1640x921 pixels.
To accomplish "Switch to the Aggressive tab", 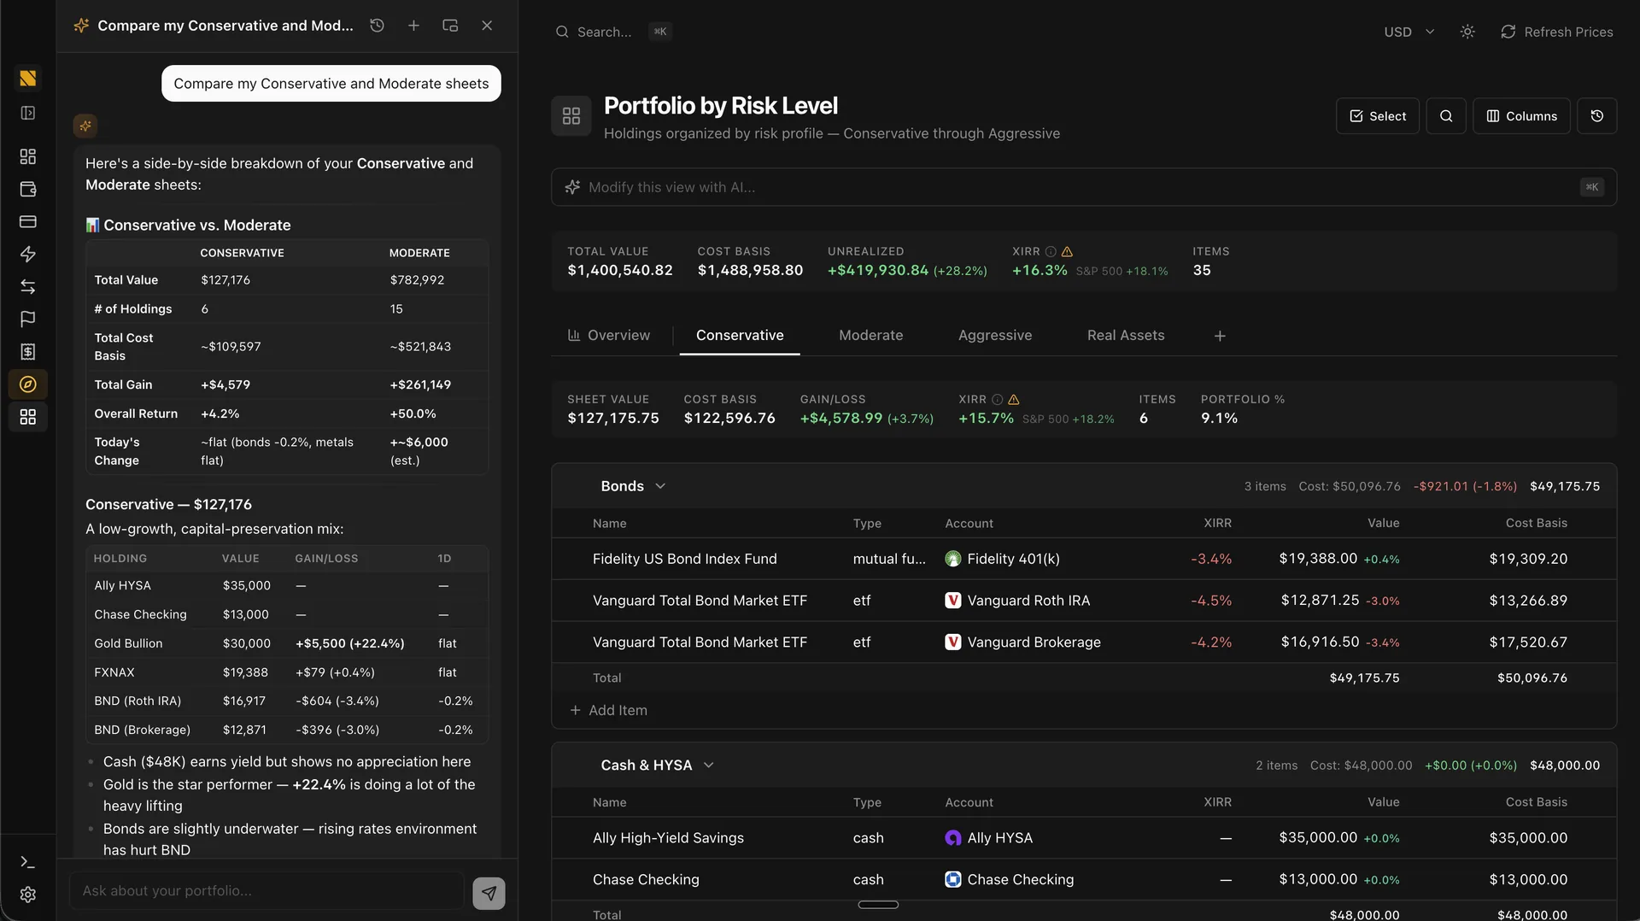I will pos(995,335).
